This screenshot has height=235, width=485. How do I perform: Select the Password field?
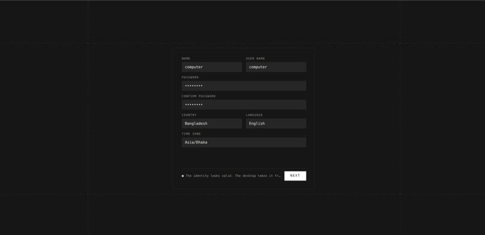[244, 86]
